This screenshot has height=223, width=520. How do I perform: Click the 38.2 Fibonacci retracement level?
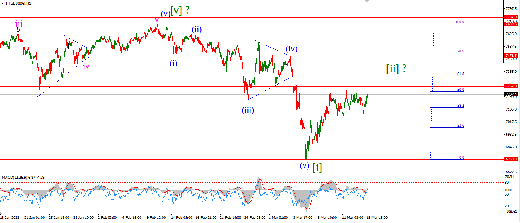460,106
